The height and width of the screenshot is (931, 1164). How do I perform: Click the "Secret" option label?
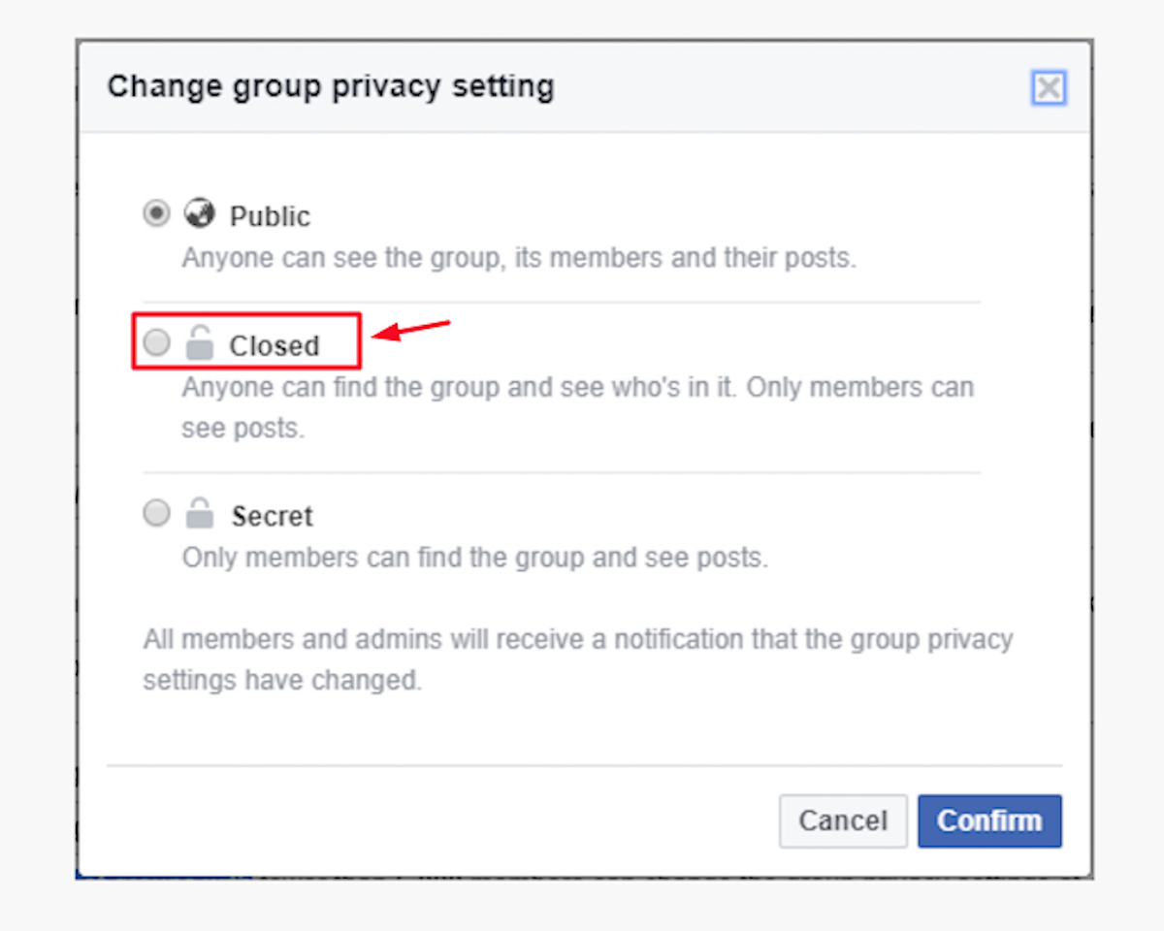pos(272,515)
